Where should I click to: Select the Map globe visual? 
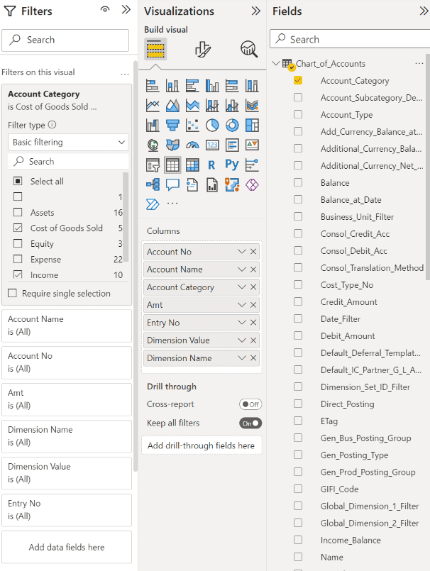tap(153, 145)
